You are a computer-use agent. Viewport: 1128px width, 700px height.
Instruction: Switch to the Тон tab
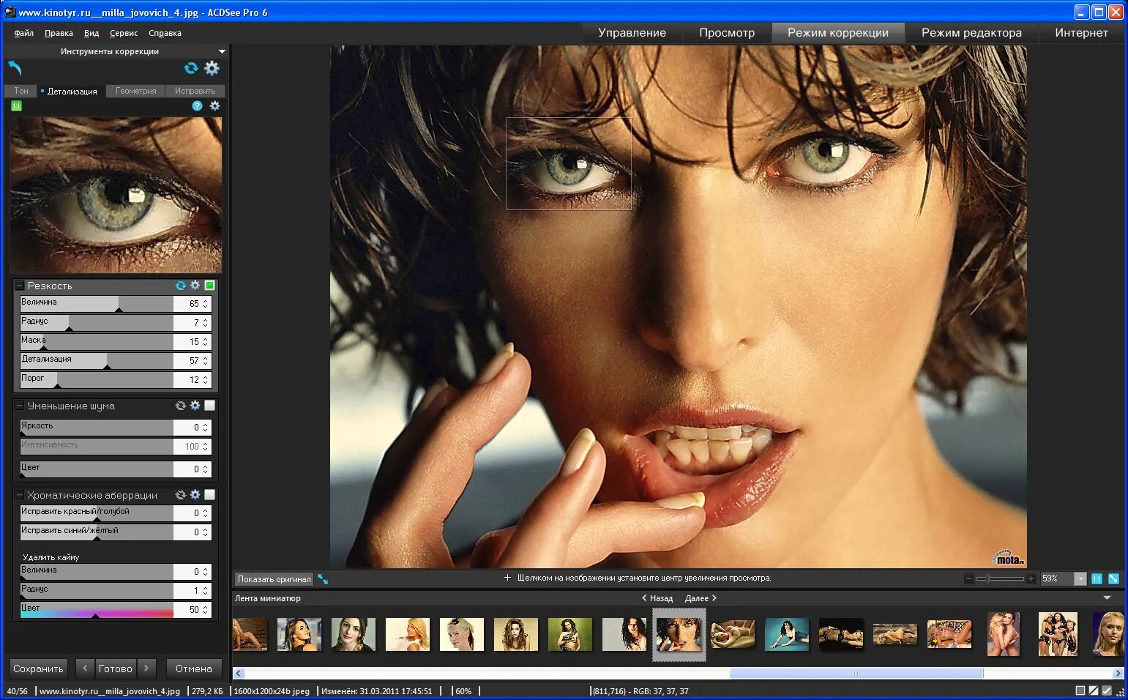pos(21,91)
